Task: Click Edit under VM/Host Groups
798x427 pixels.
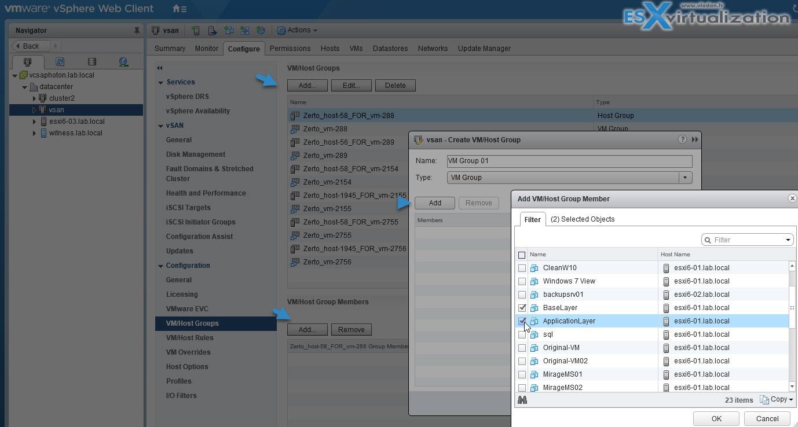Action: click(x=351, y=86)
